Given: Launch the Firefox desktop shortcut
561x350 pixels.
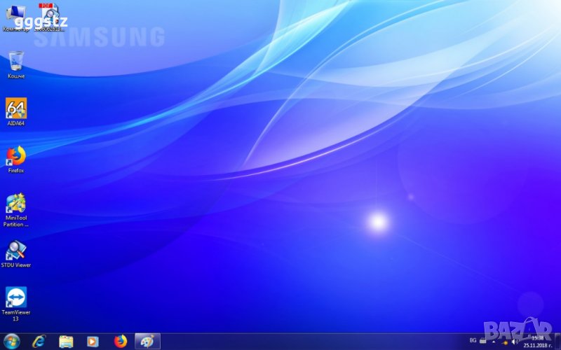Looking at the screenshot, I should point(16,155).
